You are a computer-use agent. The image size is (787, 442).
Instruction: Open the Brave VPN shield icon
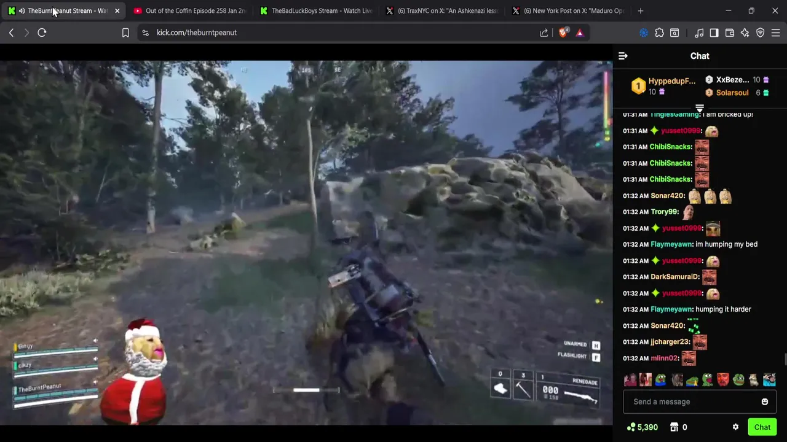[x=761, y=33]
